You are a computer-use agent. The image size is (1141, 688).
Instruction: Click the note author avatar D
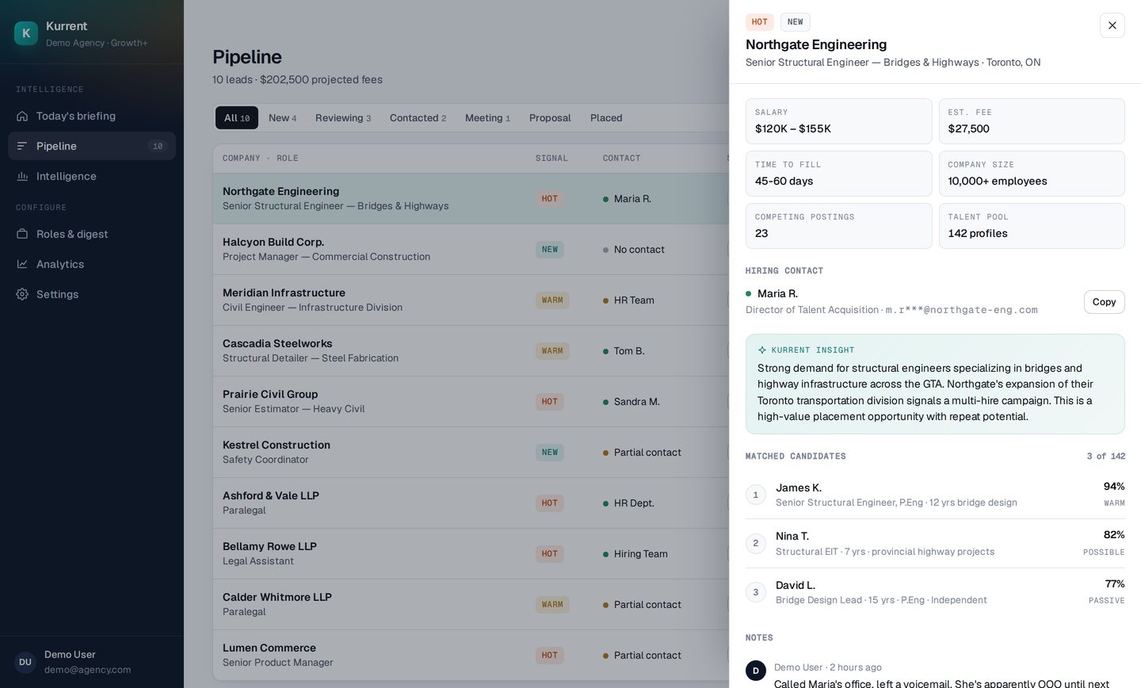756,671
